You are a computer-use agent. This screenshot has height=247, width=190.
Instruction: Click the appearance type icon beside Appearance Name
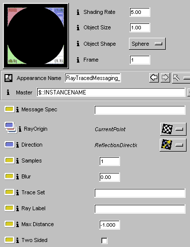coord(8,78)
